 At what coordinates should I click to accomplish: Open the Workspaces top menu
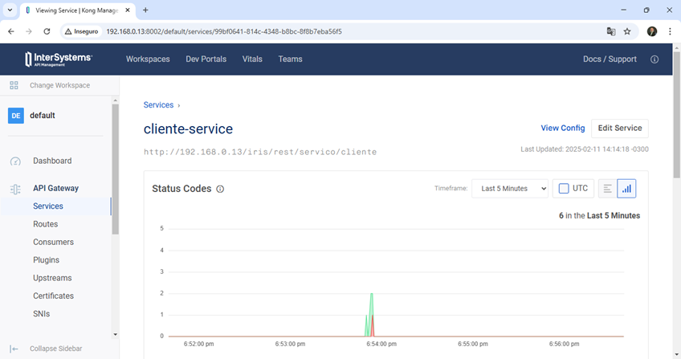[148, 59]
